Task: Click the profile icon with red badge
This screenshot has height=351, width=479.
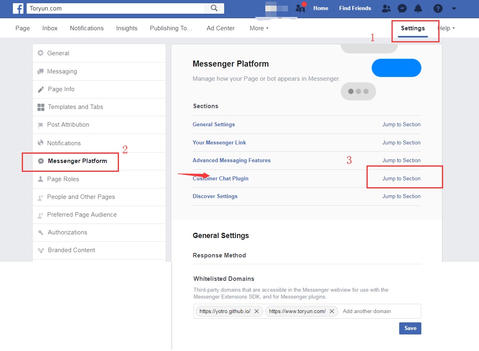Action: (x=301, y=8)
